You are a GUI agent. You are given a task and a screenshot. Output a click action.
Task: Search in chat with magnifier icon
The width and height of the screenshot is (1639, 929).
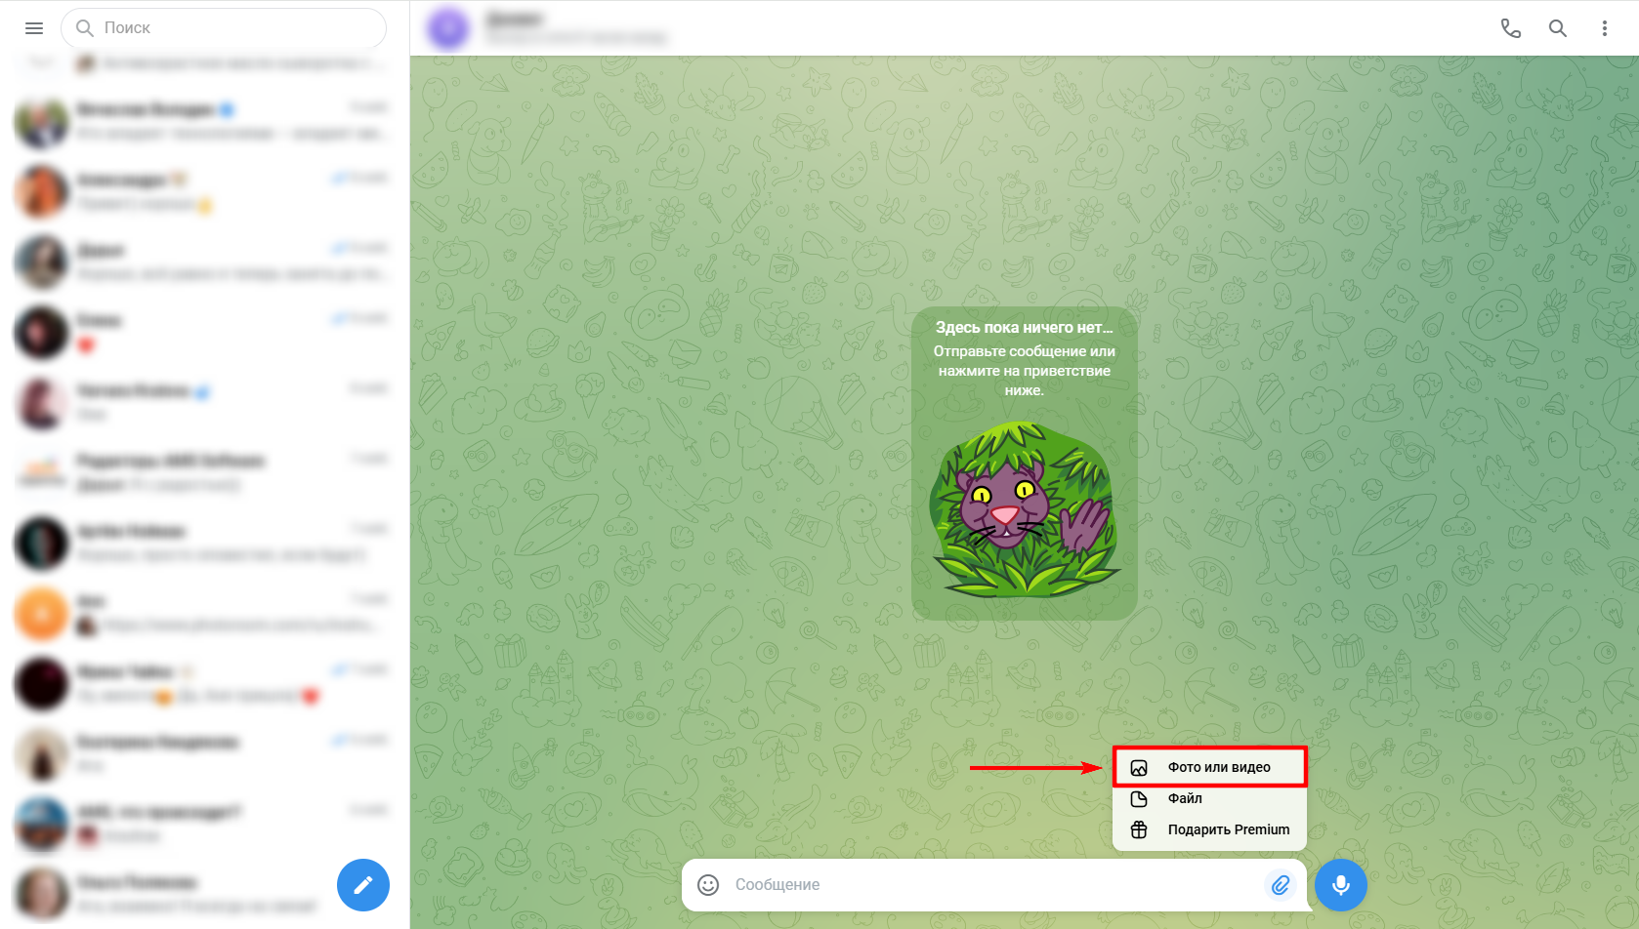(x=1557, y=28)
